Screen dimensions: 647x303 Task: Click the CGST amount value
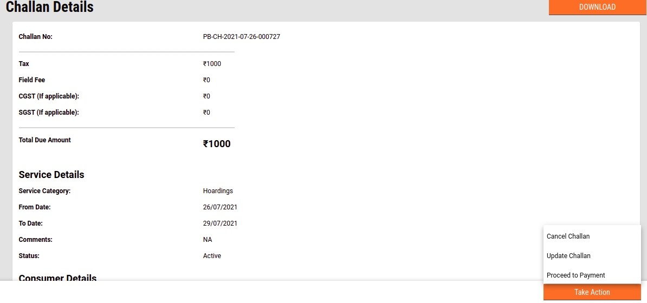pyautogui.click(x=206, y=96)
